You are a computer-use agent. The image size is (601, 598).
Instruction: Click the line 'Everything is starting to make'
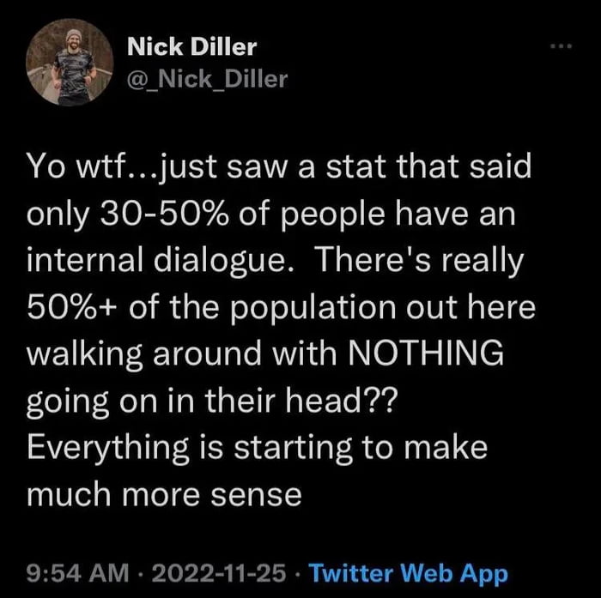pos(258,447)
